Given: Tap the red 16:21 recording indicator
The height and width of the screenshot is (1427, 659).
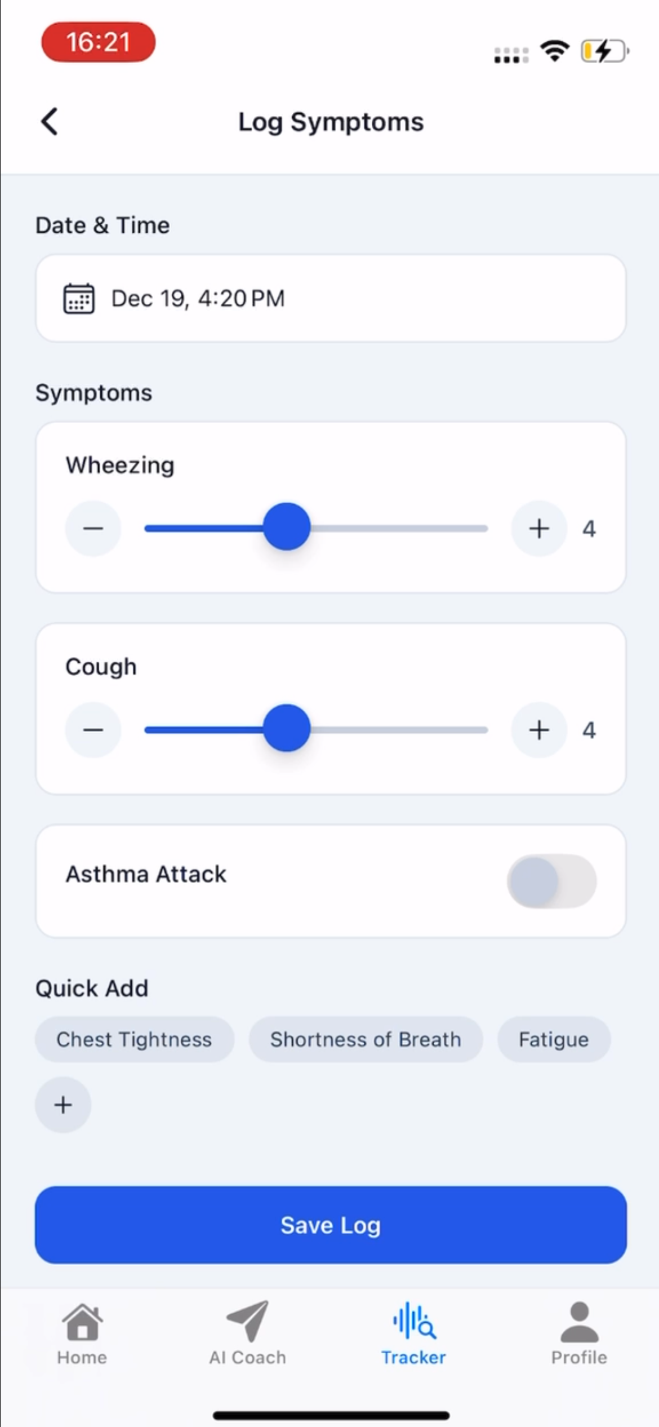Looking at the screenshot, I should [99, 42].
